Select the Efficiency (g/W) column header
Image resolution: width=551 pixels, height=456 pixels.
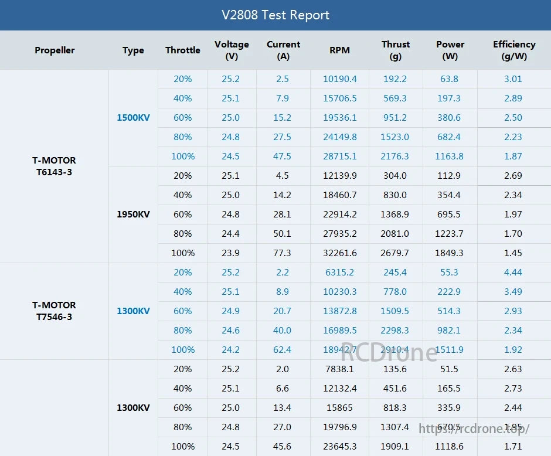pos(514,50)
